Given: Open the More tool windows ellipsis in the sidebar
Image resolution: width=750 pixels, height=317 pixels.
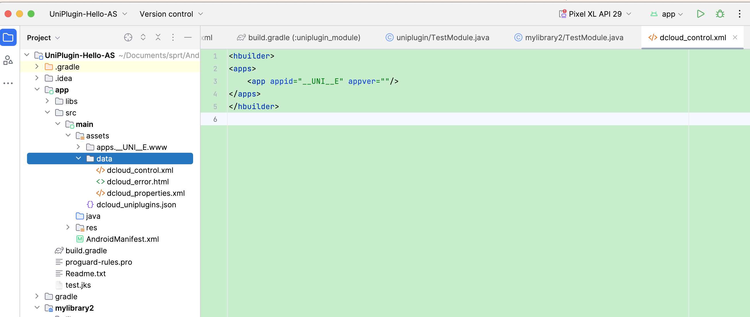Looking at the screenshot, I should click(8, 83).
